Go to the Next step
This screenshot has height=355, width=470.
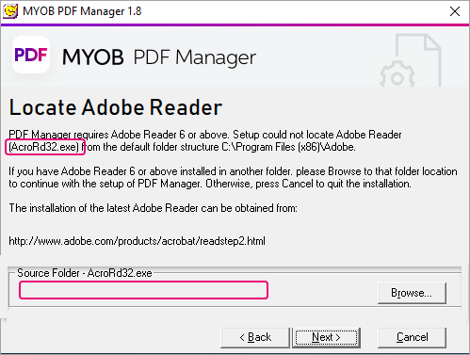(x=326, y=337)
